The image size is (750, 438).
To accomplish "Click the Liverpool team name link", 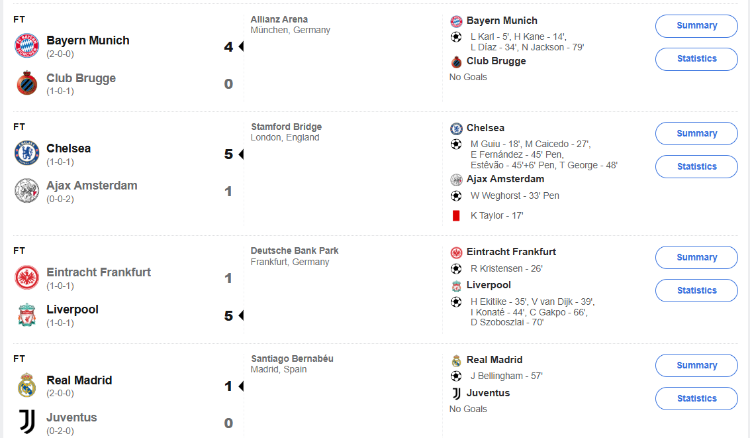I will [73, 309].
